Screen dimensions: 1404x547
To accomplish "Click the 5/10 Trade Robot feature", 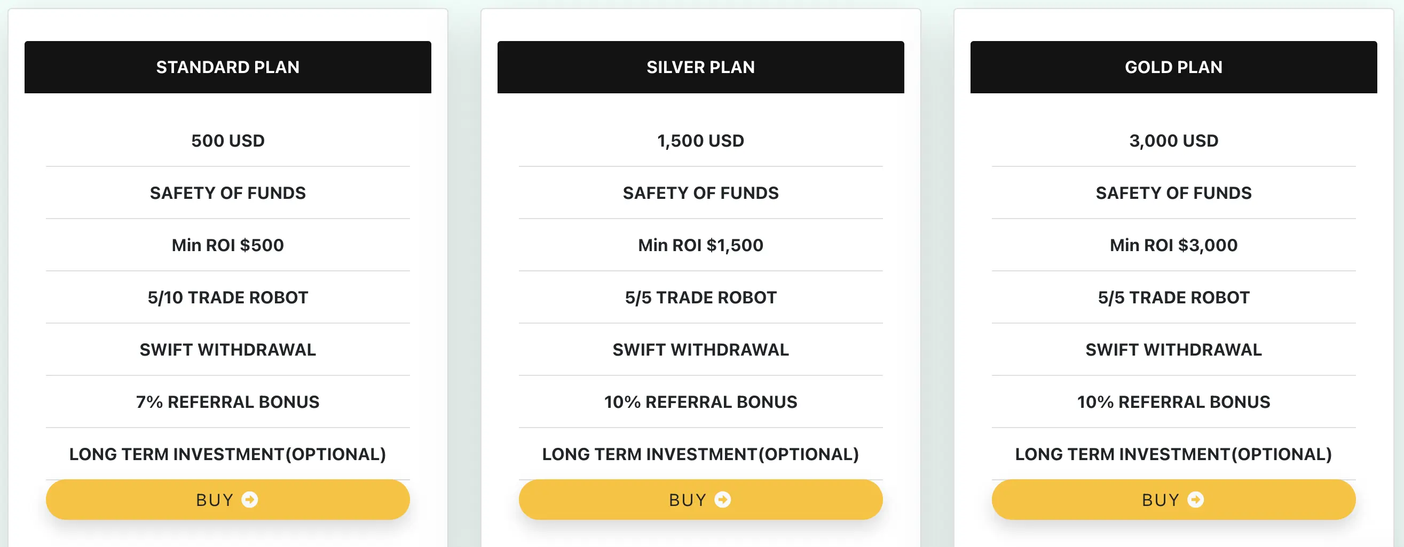I will point(228,297).
